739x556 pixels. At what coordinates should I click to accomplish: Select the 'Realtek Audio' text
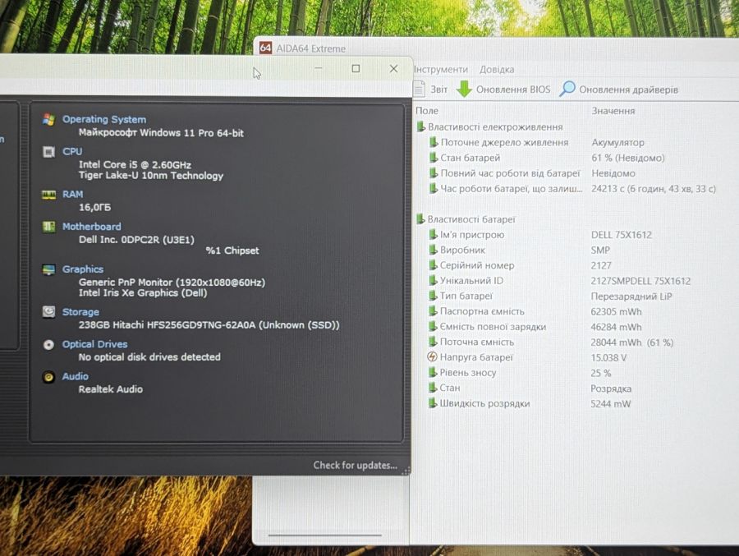pos(110,389)
